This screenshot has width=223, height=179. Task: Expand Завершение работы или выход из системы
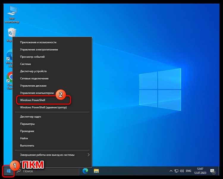pos(52,155)
